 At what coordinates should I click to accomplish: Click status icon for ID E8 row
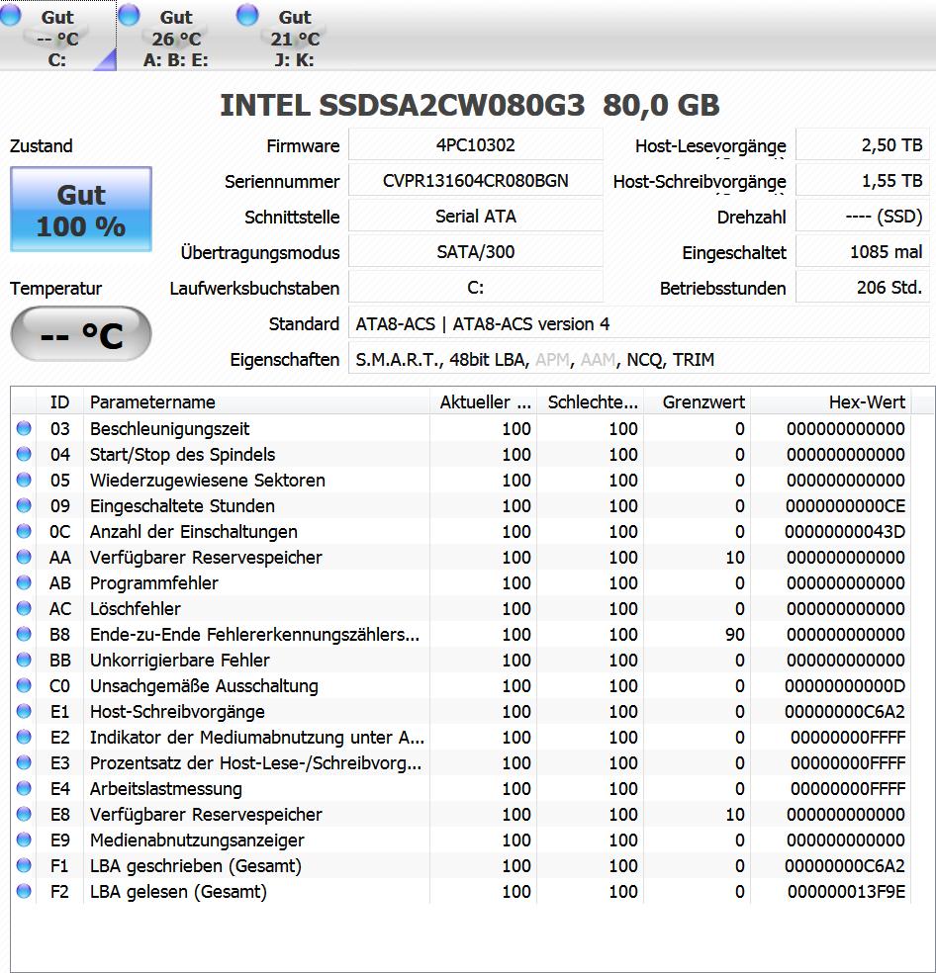click(x=24, y=814)
